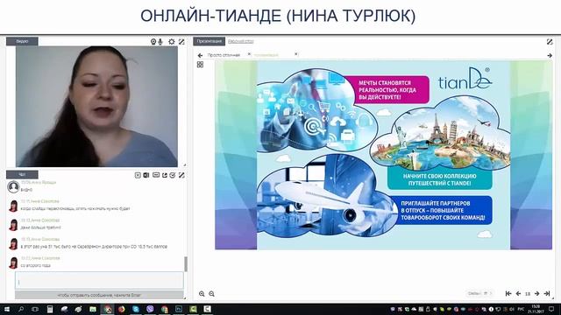
Task: Toggle the webcam icon in the Видео panel
Action: coord(153,42)
